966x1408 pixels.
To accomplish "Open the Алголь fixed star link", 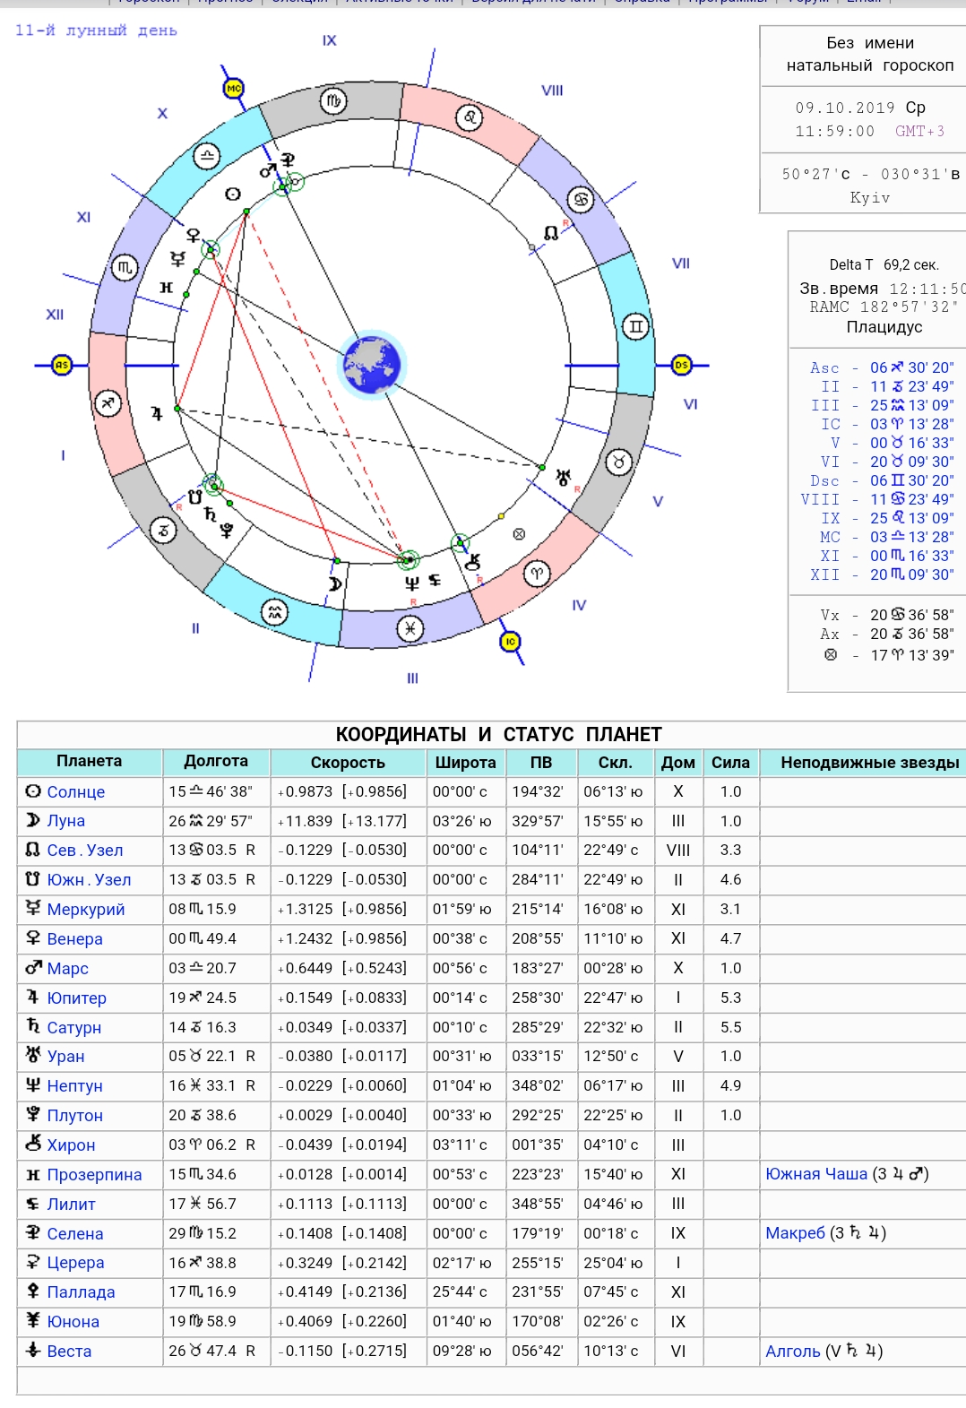I will 792,1352.
